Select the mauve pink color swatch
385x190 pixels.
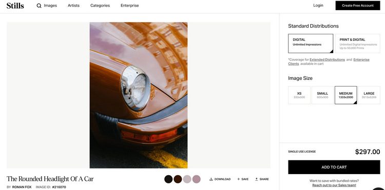pyautogui.click(x=197, y=179)
